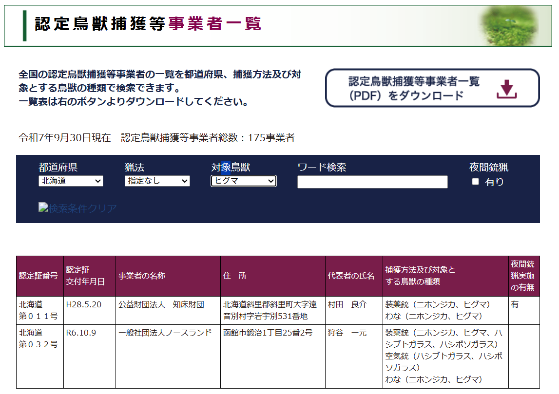Click the representative name 村田 良介

pos(347,304)
